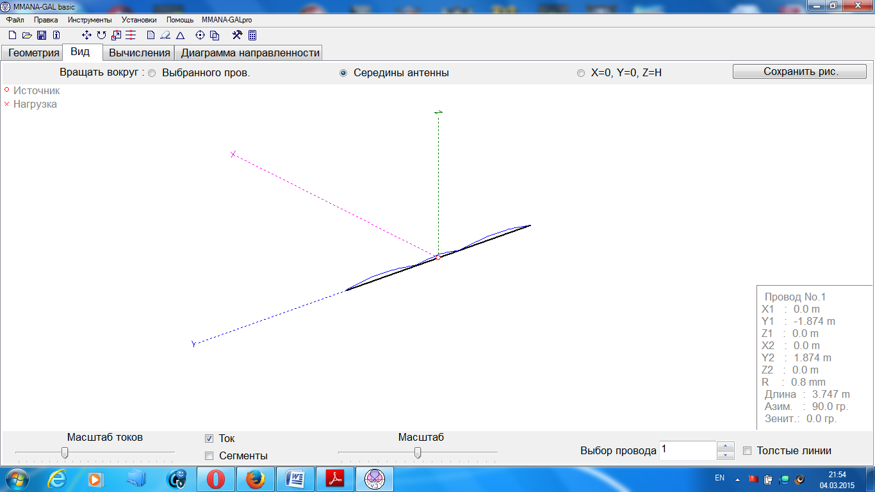This screenshot has width=875, height=492.
Task: Open the MMANA-GALpro menu
Action: (x=227, y=20)
